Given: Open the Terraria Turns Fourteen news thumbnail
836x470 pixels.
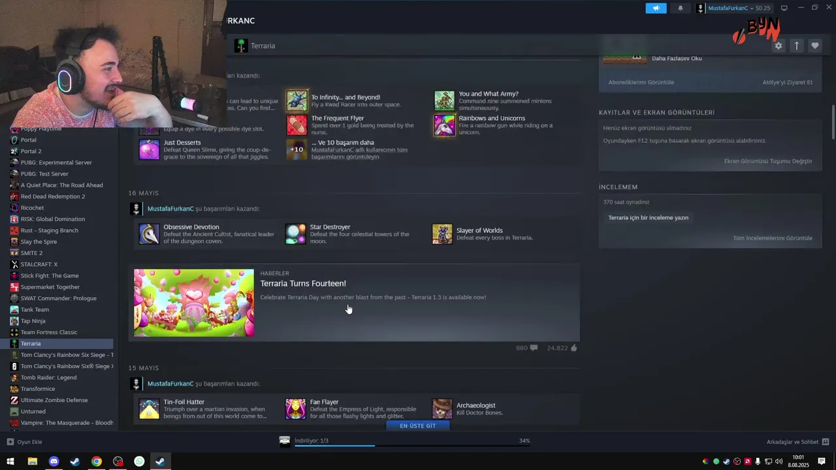Looking at the screenshot, I should pyautogui.click(x=194, y=303).
